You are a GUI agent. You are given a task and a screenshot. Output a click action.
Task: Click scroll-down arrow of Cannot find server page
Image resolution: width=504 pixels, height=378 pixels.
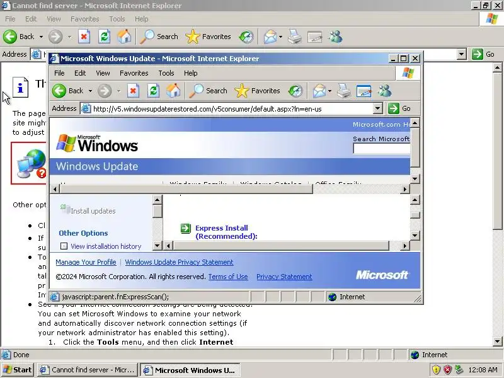(497, 341)
